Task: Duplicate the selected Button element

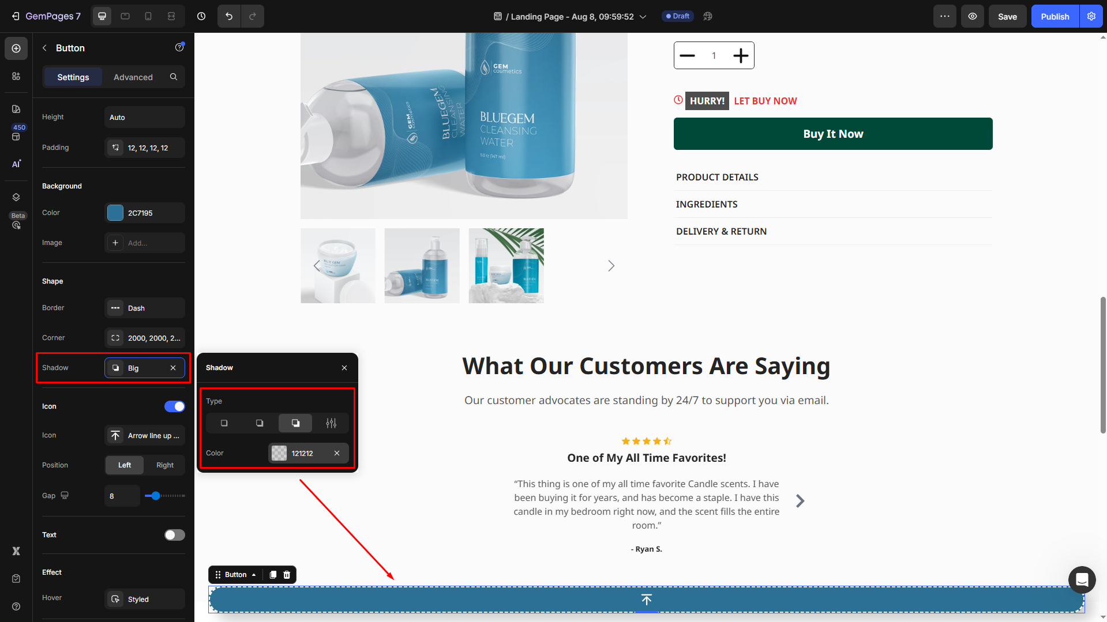Action: [273, 575]
